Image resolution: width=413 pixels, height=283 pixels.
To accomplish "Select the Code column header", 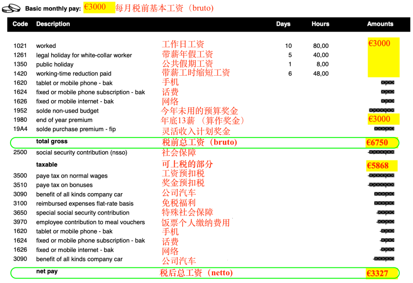I will click(20, 24).
